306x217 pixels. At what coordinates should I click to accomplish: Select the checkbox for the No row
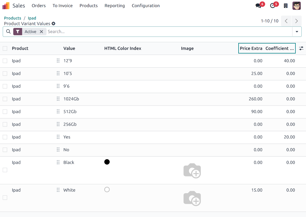5,150
